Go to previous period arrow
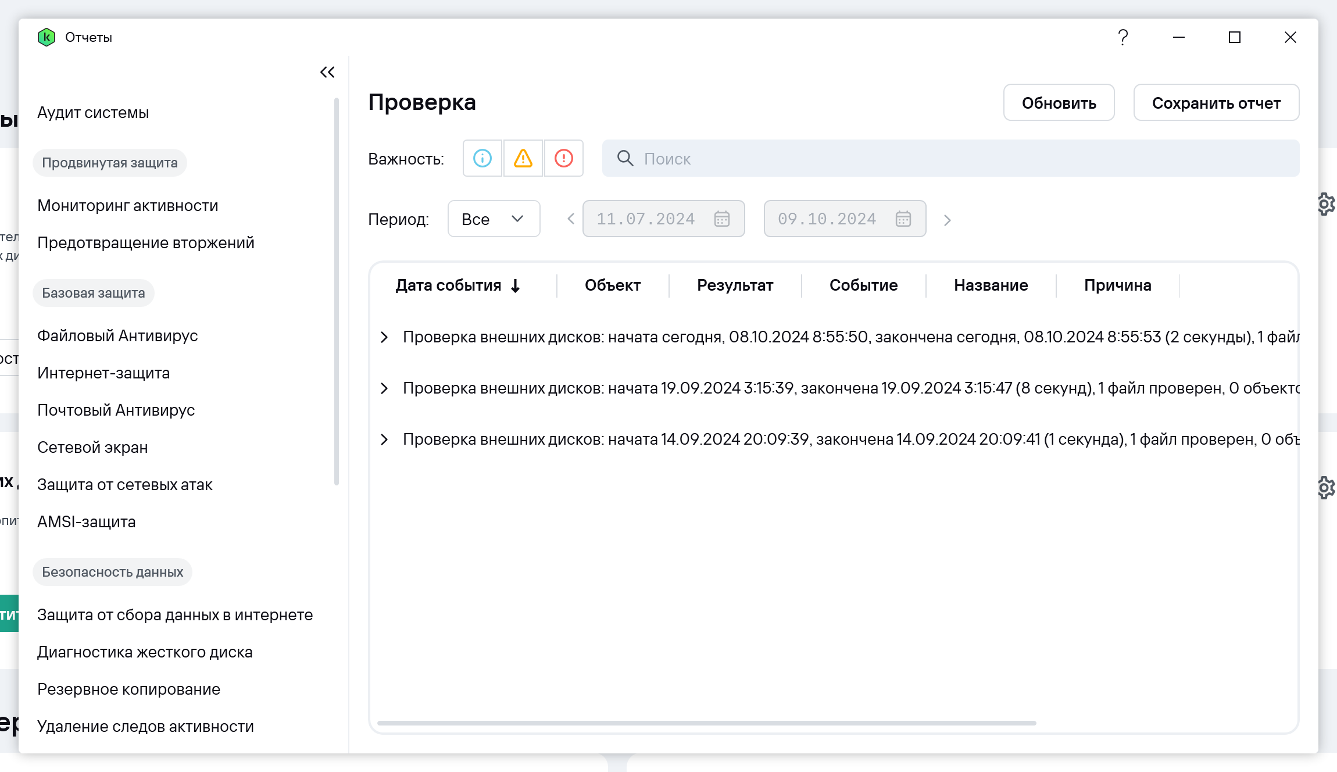Viewport: 1337px width, 772px height. 571,219
